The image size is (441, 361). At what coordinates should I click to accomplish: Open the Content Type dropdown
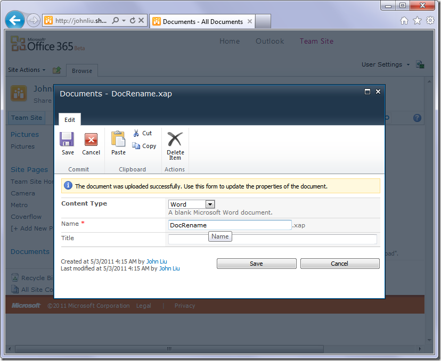(x=210, y=204)
